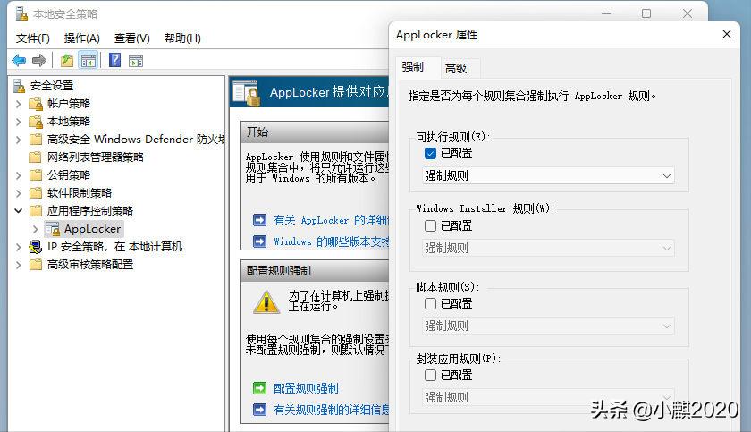Click the IP 安全策略 computer icon
The height and width of the screenshot is (432, 751).
pyautogui.click(x=36, y=247)
